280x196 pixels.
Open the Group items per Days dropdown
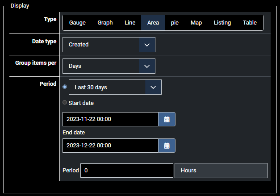(109, 66)
